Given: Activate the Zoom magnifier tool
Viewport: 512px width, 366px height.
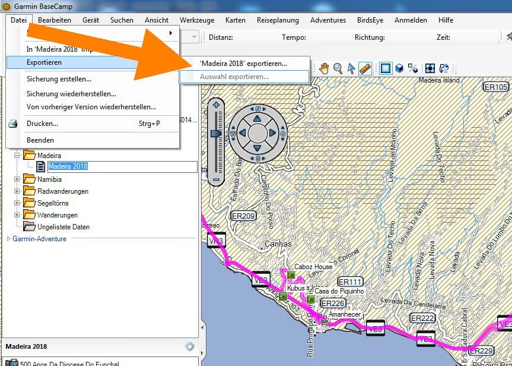Looking at the screenshot, I should pyautogui.click(x=338, y=68).
